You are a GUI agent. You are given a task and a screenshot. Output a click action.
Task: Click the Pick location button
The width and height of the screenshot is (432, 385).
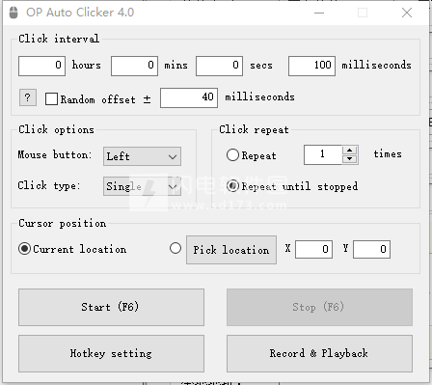[231, 250]
